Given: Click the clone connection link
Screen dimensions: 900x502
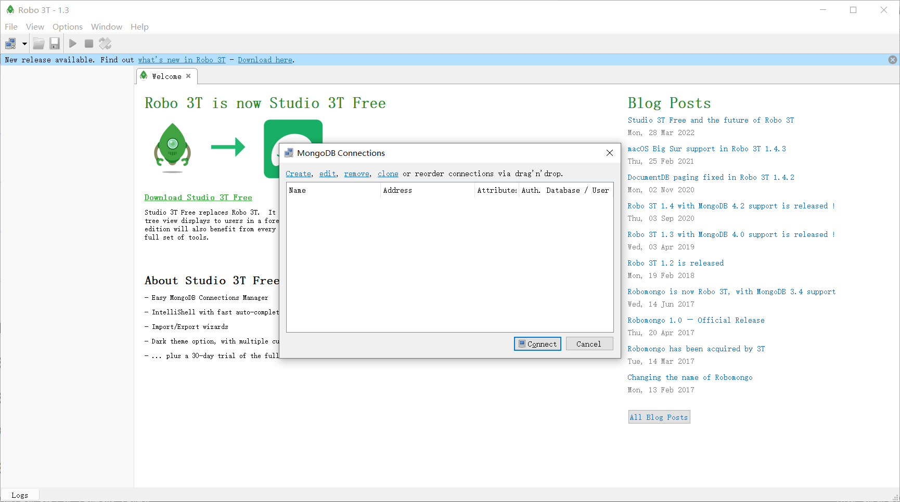Looking at the screenshot, I should (x=388, y=174).
